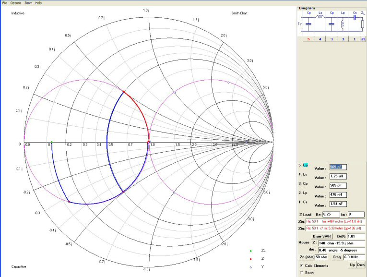The width and height of the screenshot is (367, 277).
Task: Click the series inductor Ls symbol in diagram
Action: (319, 18)
